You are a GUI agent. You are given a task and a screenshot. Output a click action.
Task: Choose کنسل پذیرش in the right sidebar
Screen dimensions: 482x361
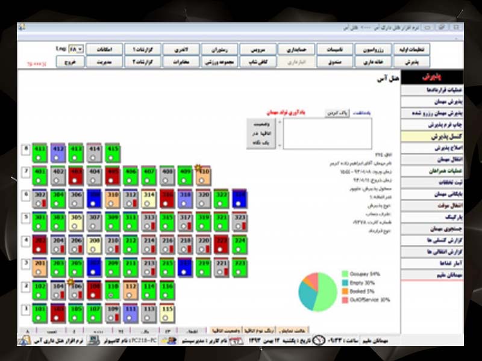tap(432, 137)
